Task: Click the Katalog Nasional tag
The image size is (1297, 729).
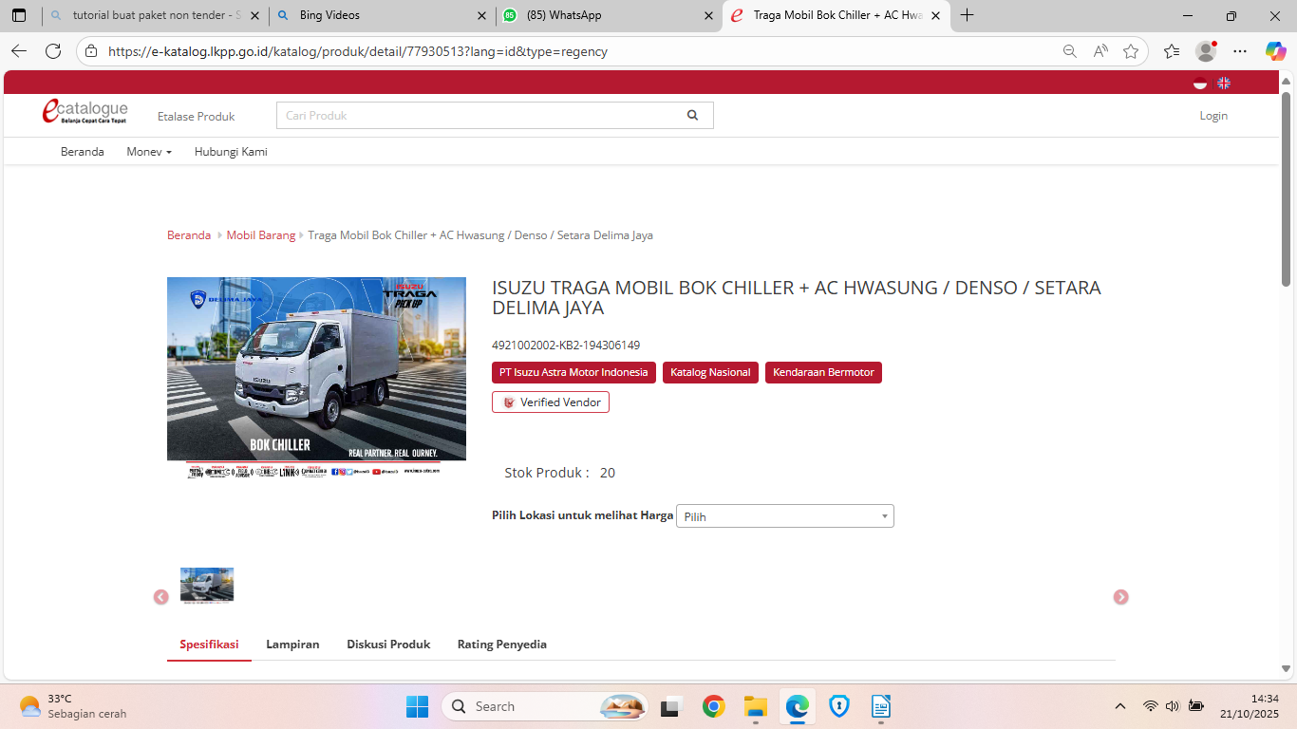Action: pos(710,373)
